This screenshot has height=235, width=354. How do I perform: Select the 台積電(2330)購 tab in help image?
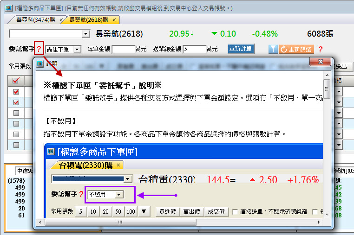click(85, 165)
